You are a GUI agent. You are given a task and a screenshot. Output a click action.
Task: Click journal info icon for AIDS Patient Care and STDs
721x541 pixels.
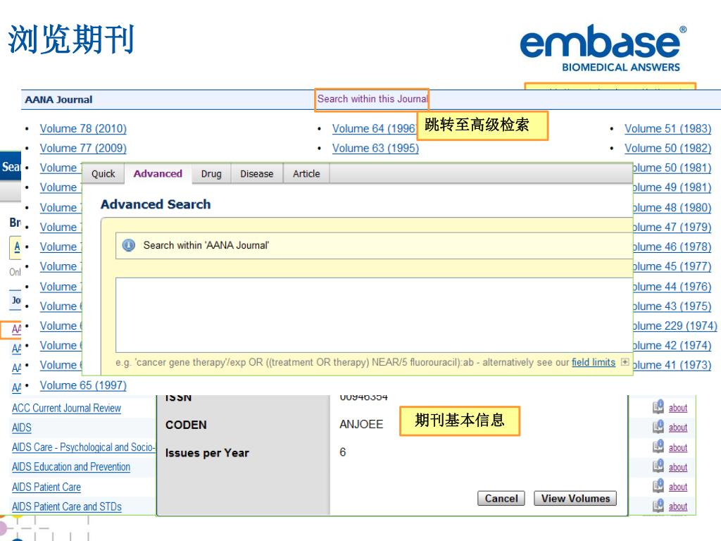(658, 505)
